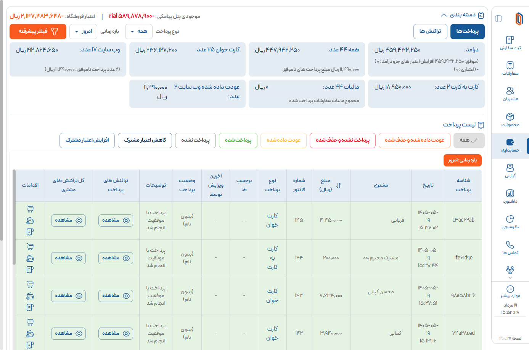The width and height of the screenshot is (529, 350).
Task: Sort table by مبلغ amount arrows
Action: coord(339,185)
